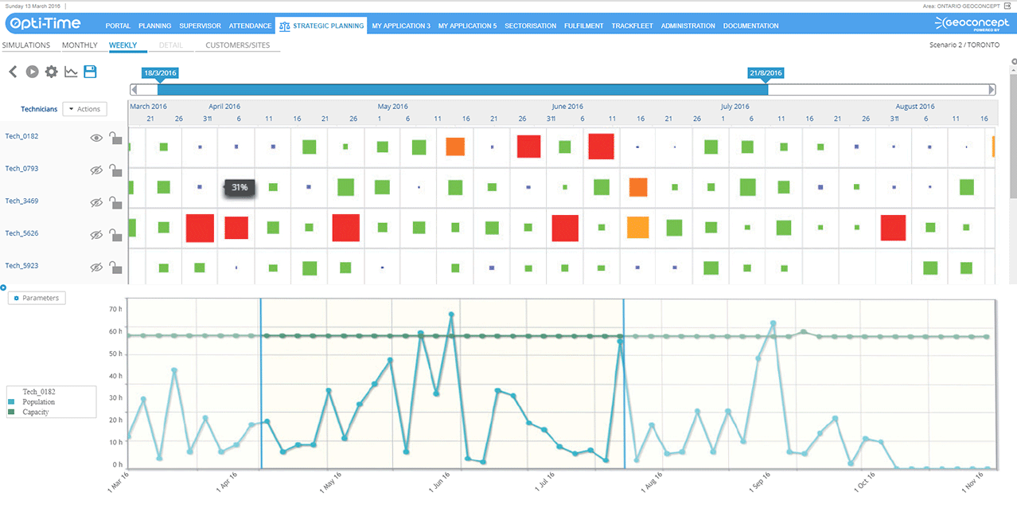The width and height of the screenshot is (1017, 520).
Task: Show Tech_0793 with its eye toggle
Action: [96, 170]
